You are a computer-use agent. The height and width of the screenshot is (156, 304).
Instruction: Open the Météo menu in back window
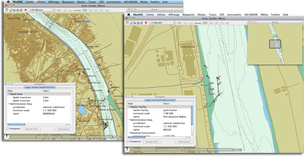(143, 2)
